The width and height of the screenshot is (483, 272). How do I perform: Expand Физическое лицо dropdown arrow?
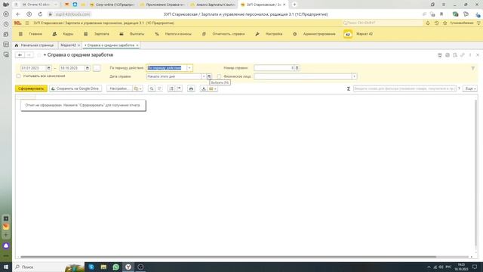click(354, 76)
